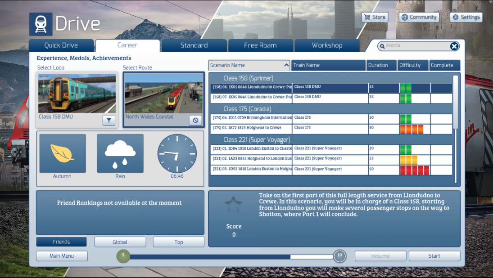The height and width of the screenshot is (278, 493).
Task: Click the clear route selection icon
Action: point(195,121)
